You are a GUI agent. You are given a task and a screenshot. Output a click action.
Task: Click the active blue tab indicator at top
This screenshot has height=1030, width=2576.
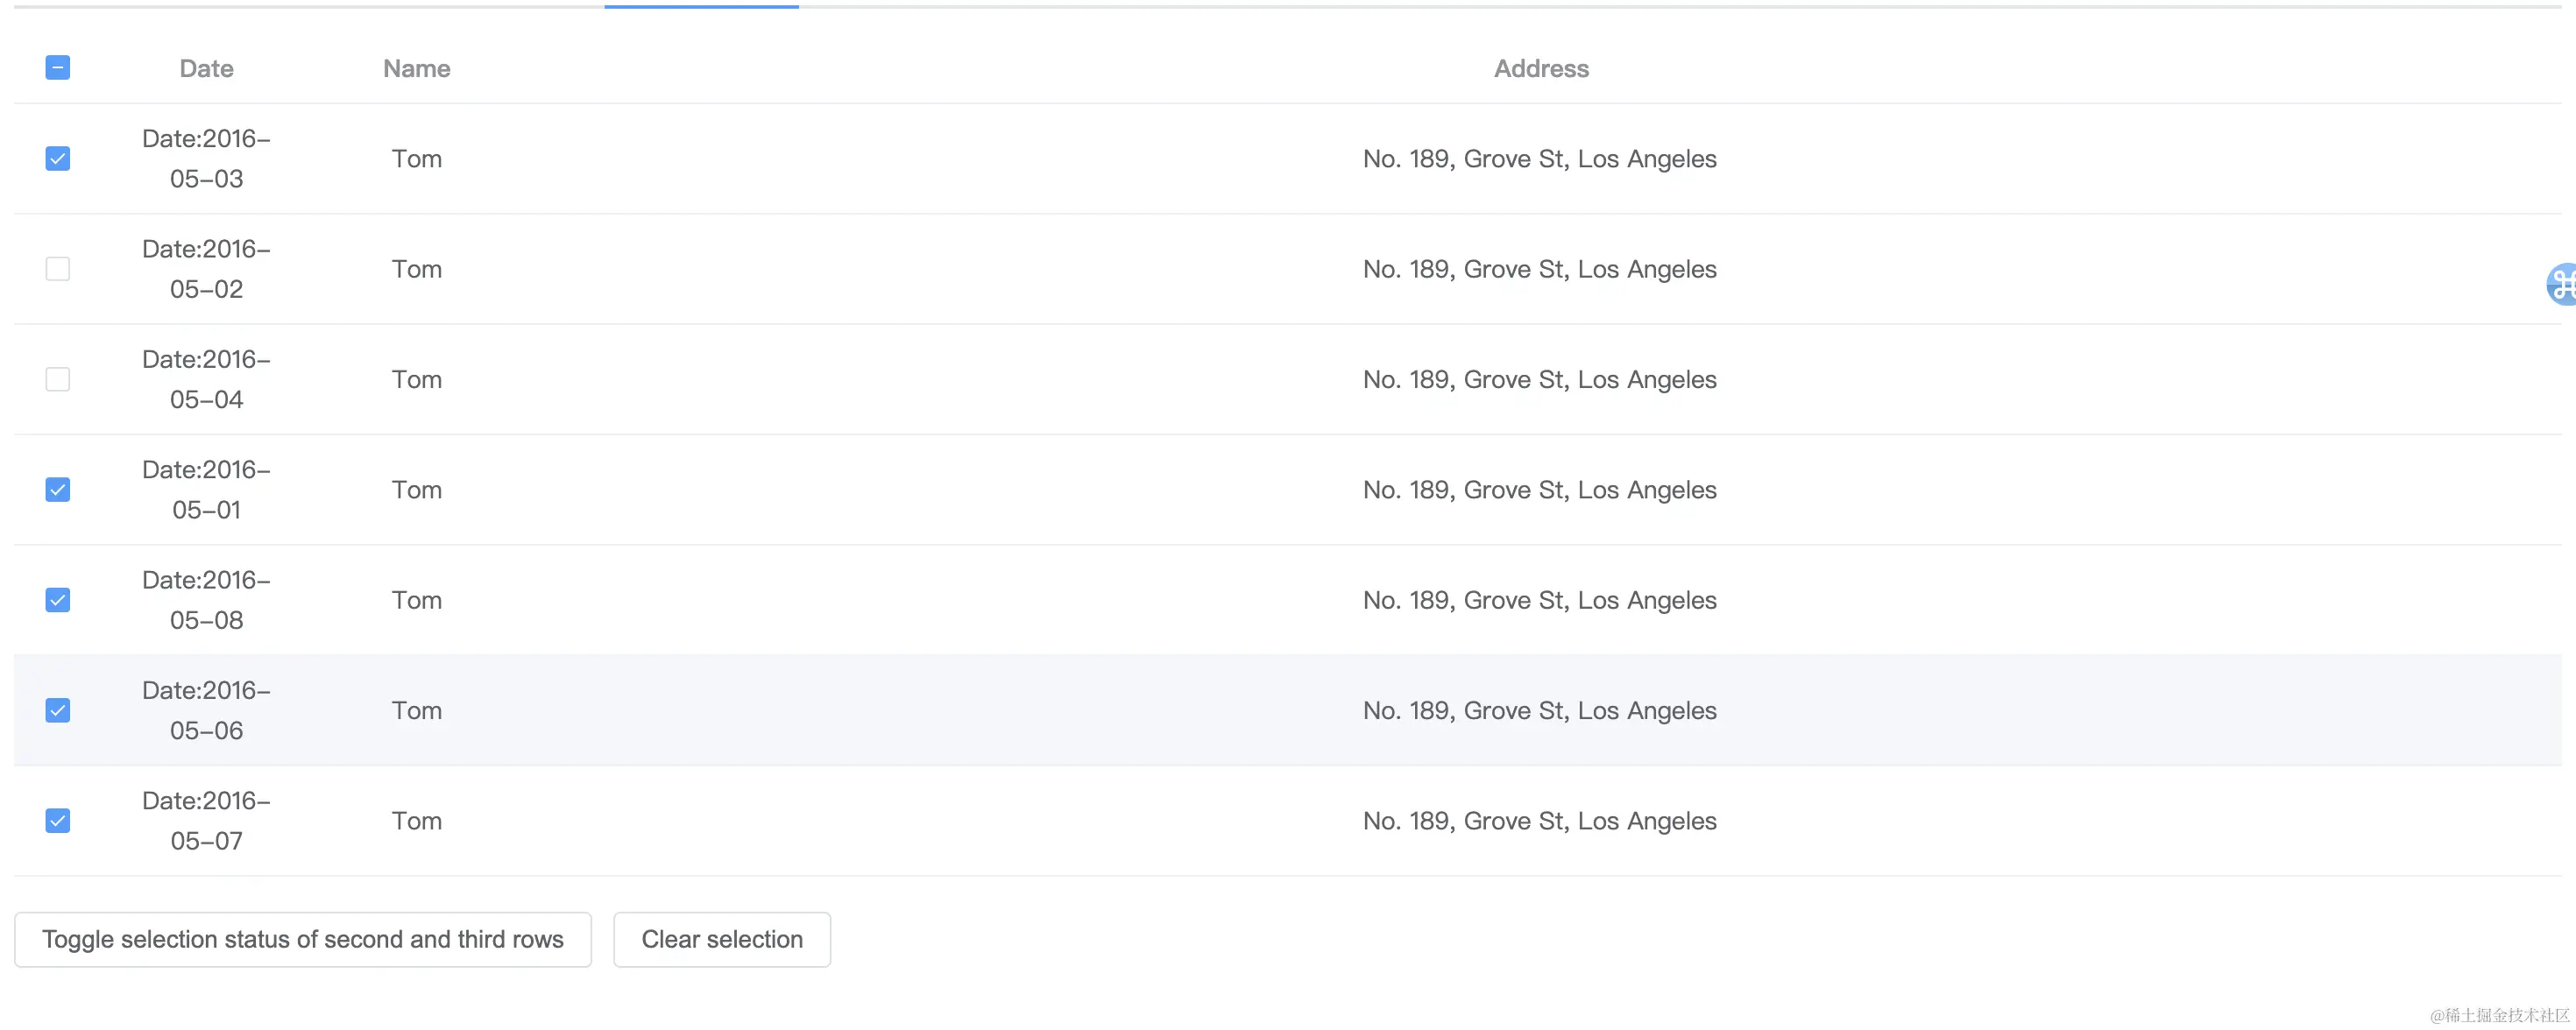[x=702, y=6]
